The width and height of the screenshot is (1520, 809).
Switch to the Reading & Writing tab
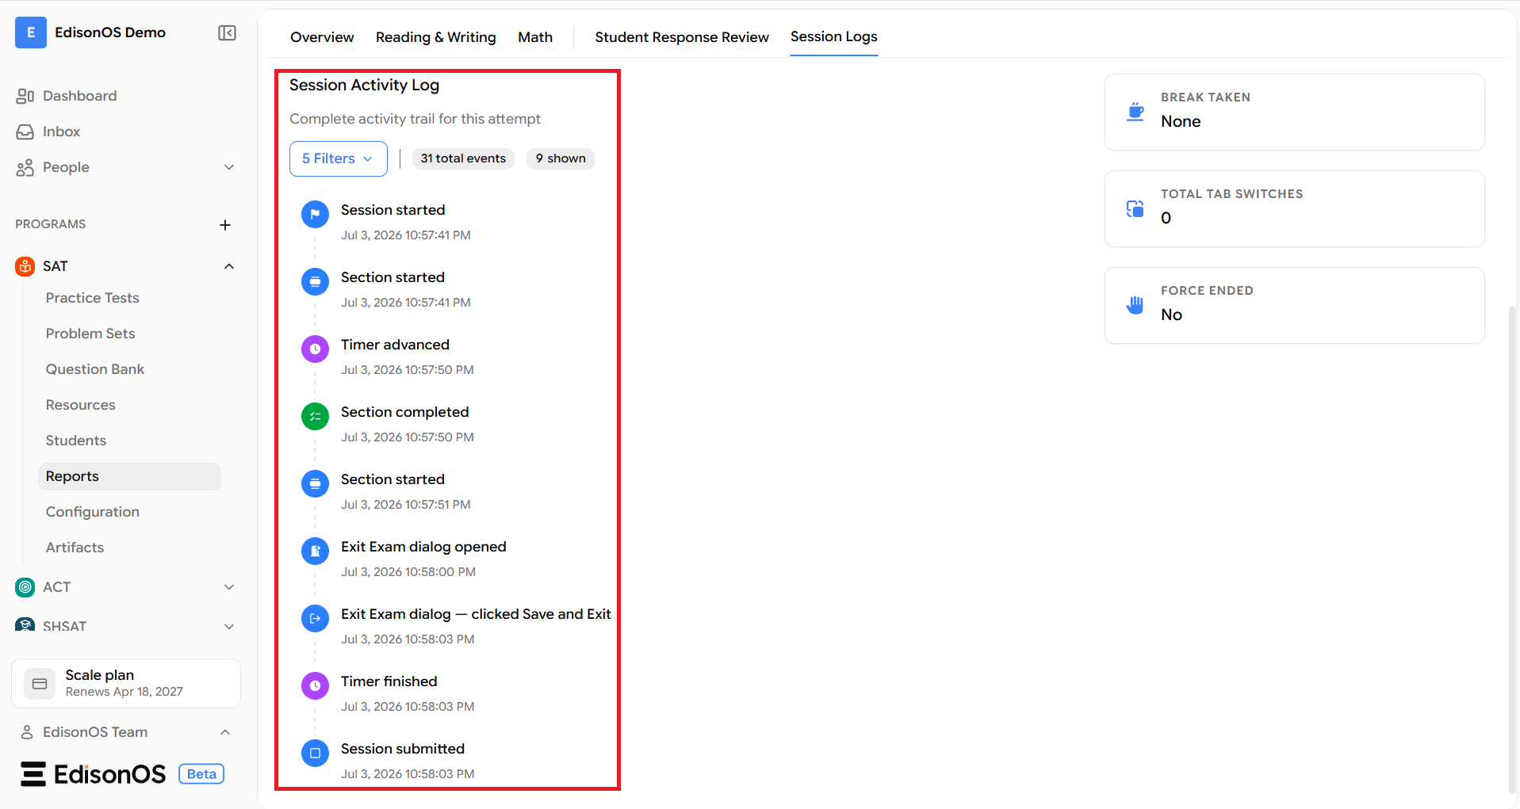(x=436, y=37)
